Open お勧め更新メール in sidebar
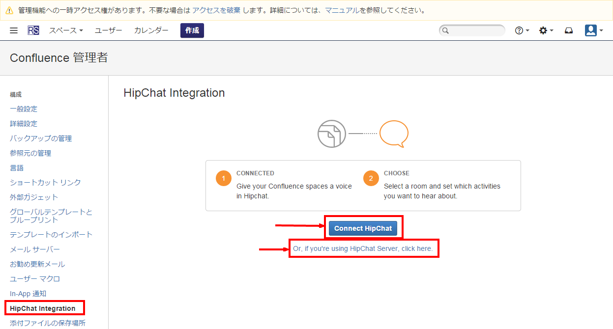613x329 pixels. 37,264
